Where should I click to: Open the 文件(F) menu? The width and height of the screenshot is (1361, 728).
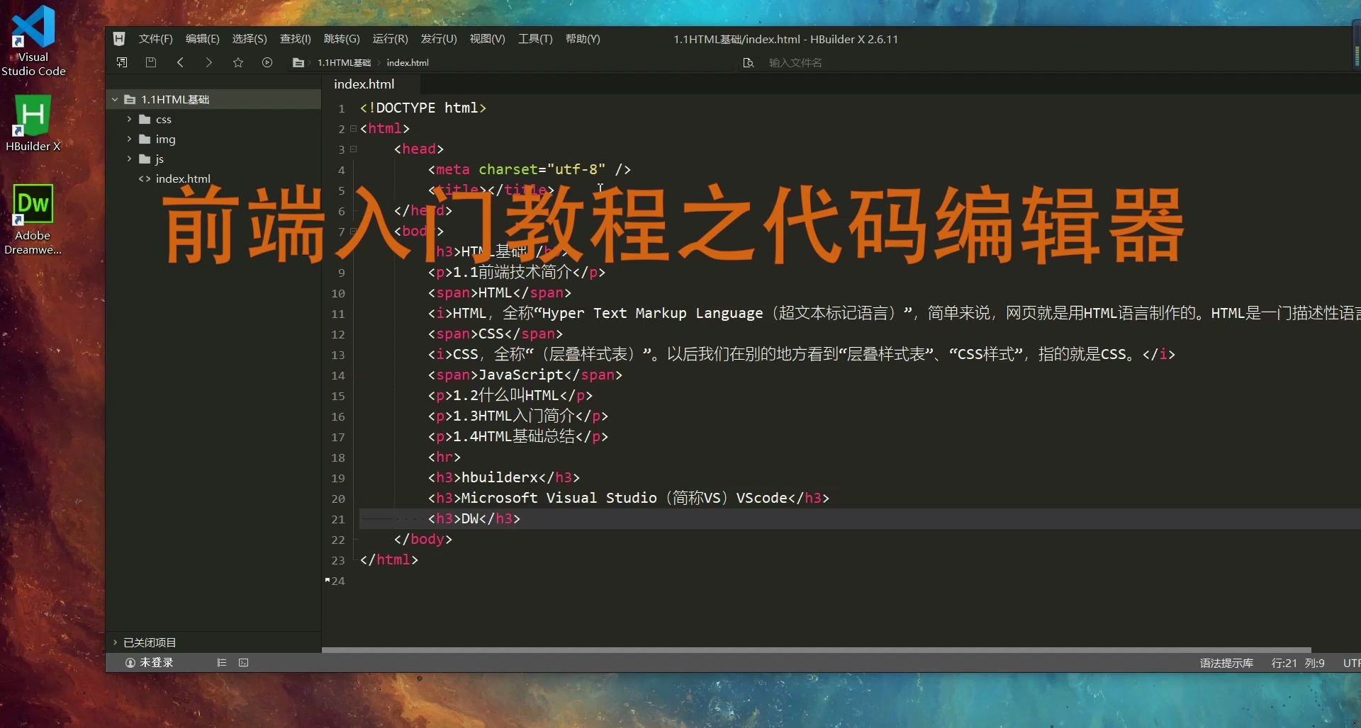(155, 39)
